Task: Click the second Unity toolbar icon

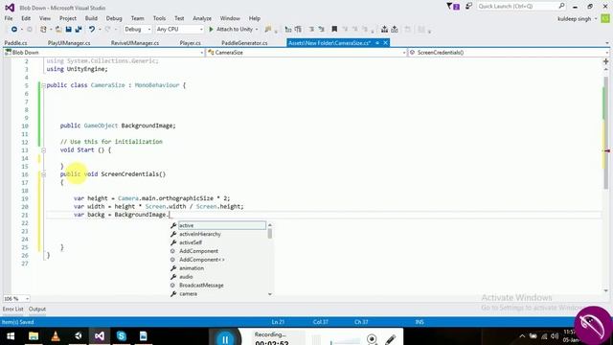Action: click(x=395, y=30)
